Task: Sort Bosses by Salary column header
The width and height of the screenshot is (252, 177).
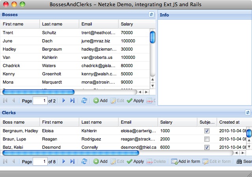Action: 133,24
